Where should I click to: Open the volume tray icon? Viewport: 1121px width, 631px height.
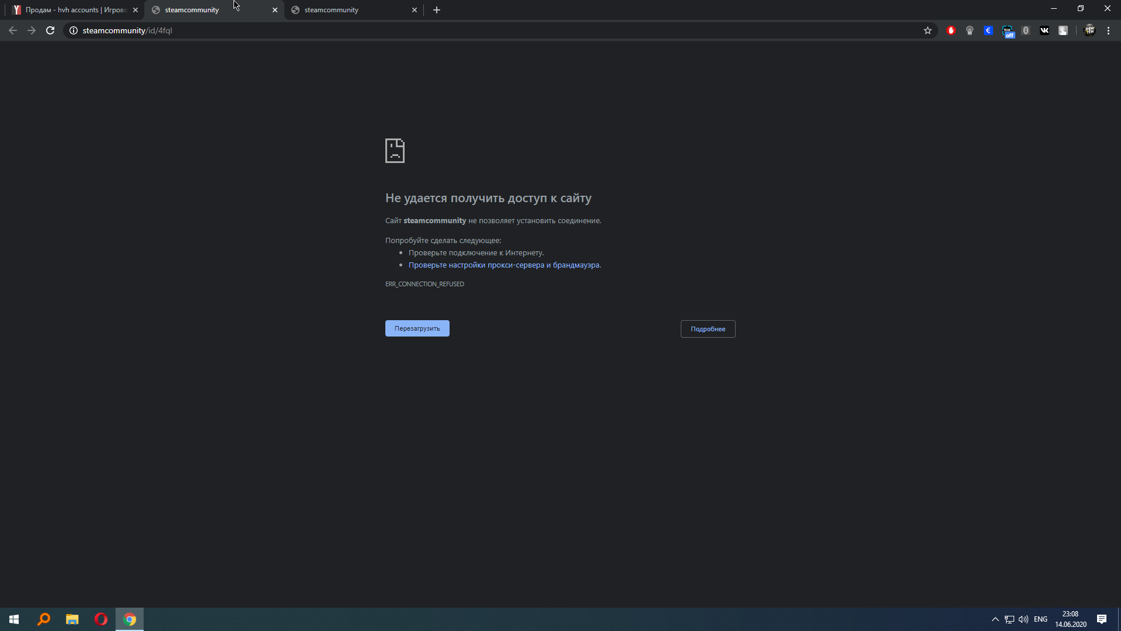click(1023, 619)
